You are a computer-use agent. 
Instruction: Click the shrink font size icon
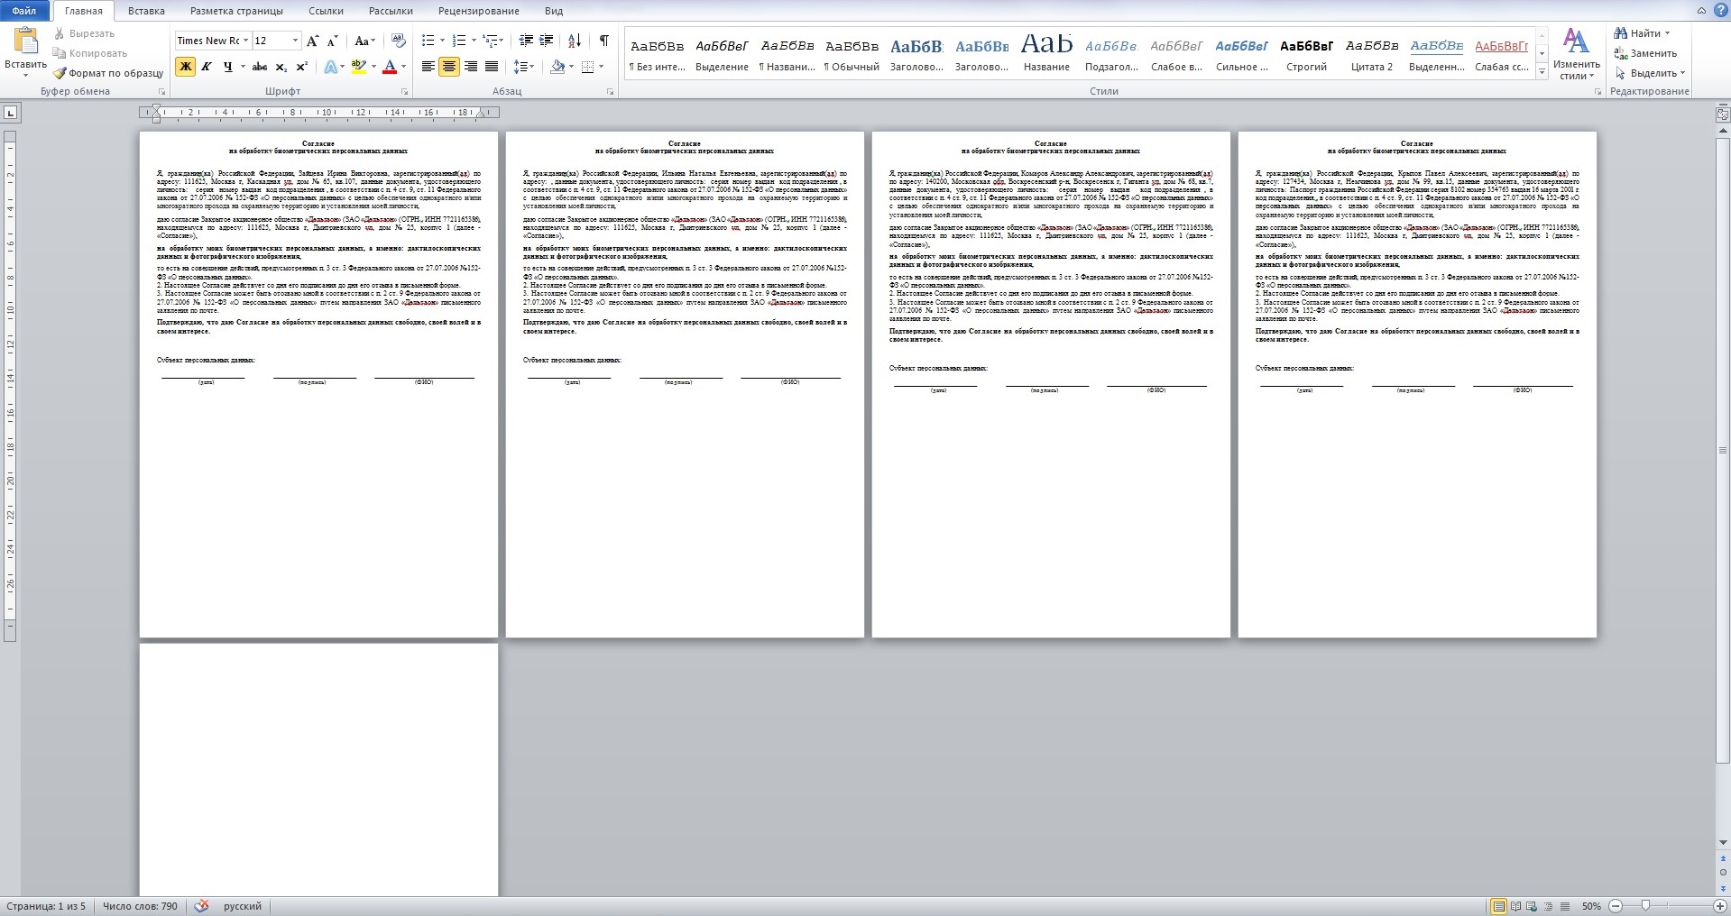332,41
